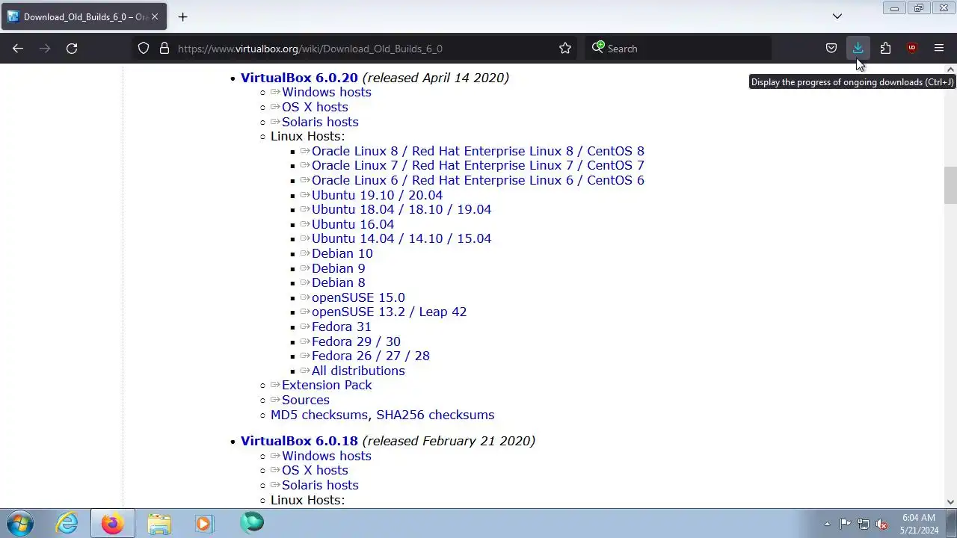Viewport: 957px width, 538px height.
Task: Open Windows Explorer from taskbar
Action: click(159, 523)
